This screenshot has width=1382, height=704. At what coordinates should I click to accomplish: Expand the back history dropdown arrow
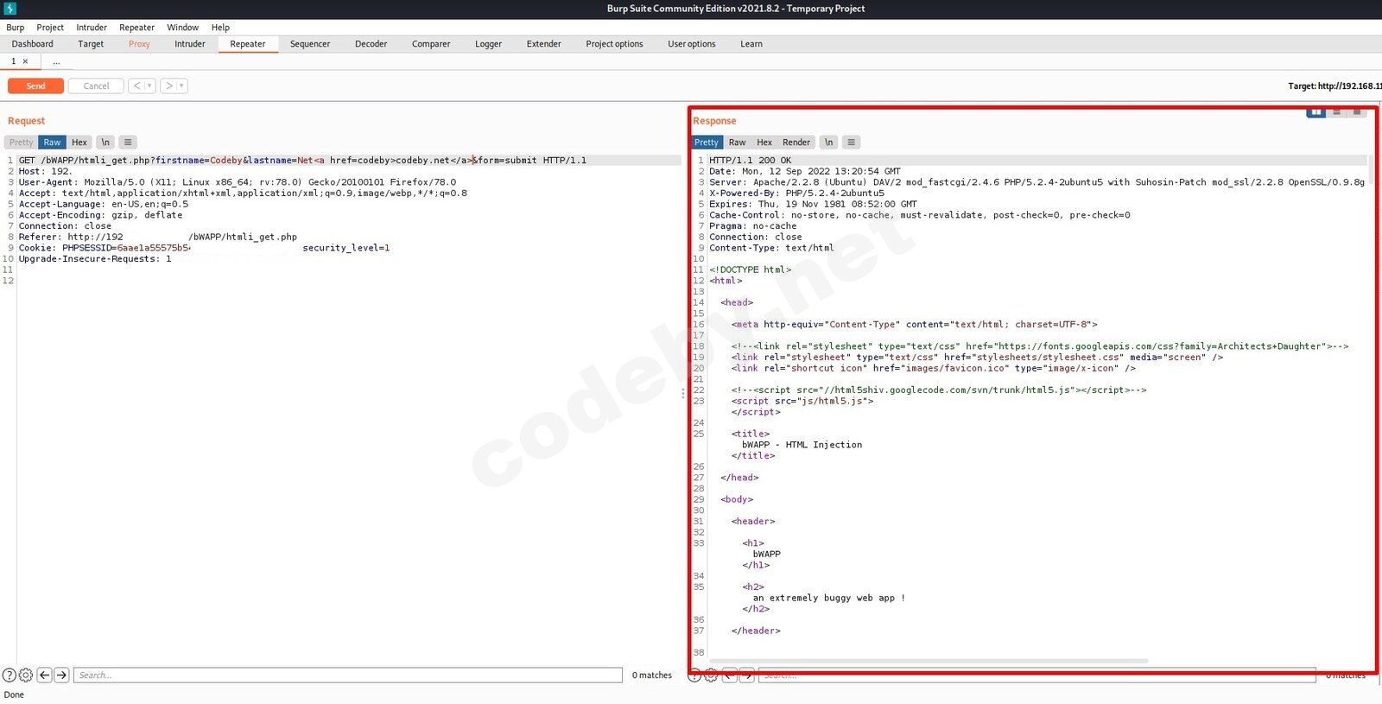tap(149, 86)
